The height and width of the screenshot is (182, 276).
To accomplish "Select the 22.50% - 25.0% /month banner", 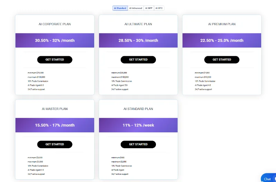I will [x=222, y=40].
